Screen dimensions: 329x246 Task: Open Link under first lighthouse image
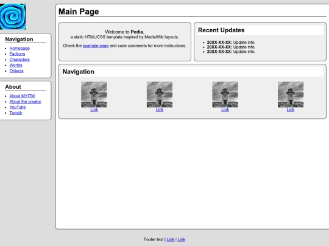click(x=94, y=109)
